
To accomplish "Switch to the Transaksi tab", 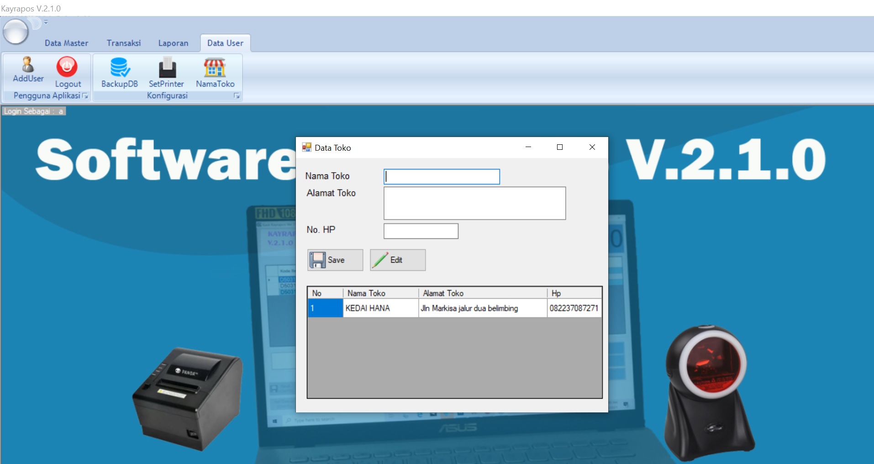I will [124, 43].
